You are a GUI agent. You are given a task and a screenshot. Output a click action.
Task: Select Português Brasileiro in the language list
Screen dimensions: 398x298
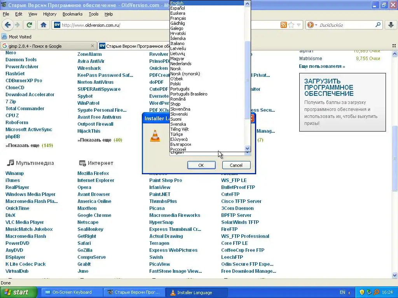coord(207,94)
